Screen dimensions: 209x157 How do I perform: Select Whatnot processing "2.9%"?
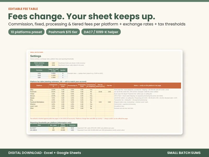click(x=72, y=104)
